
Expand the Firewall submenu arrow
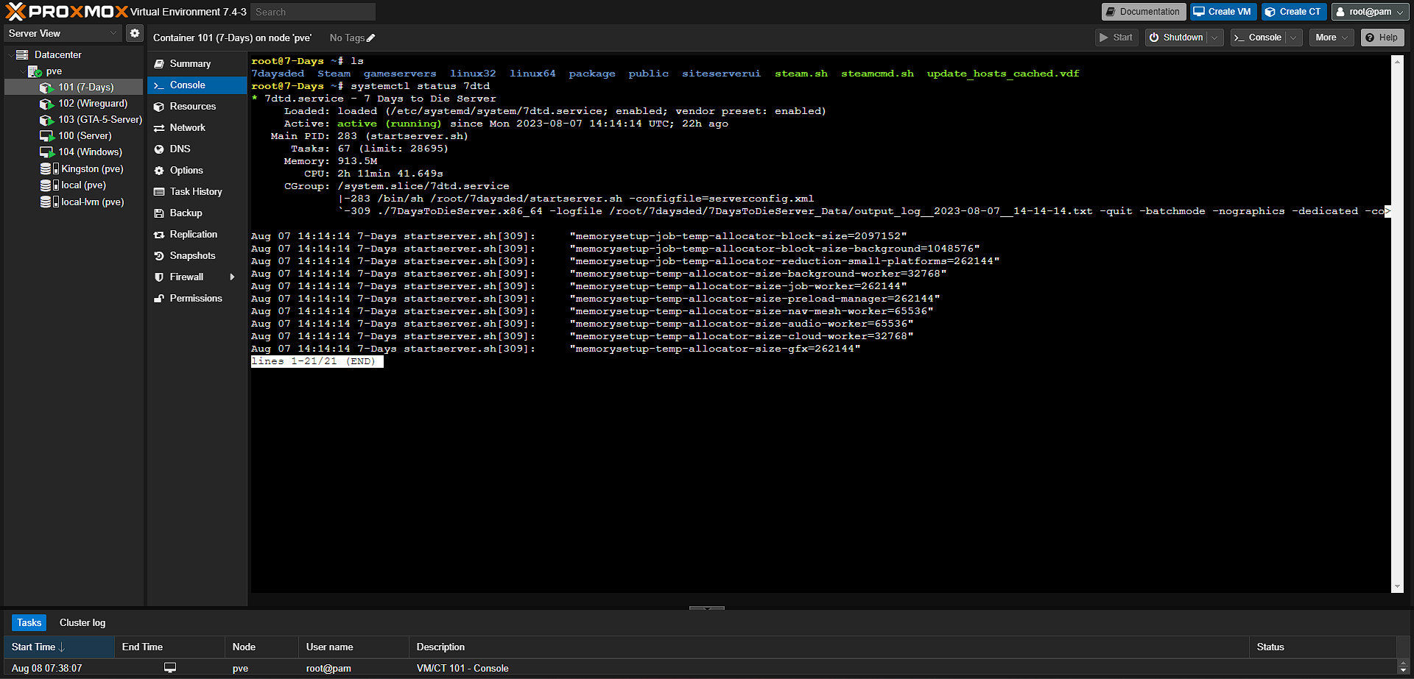[x=233, y=277]
